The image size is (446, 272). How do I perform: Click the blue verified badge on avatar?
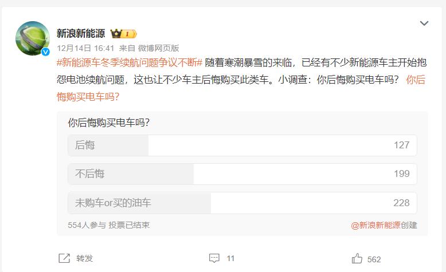click(45, 52)
